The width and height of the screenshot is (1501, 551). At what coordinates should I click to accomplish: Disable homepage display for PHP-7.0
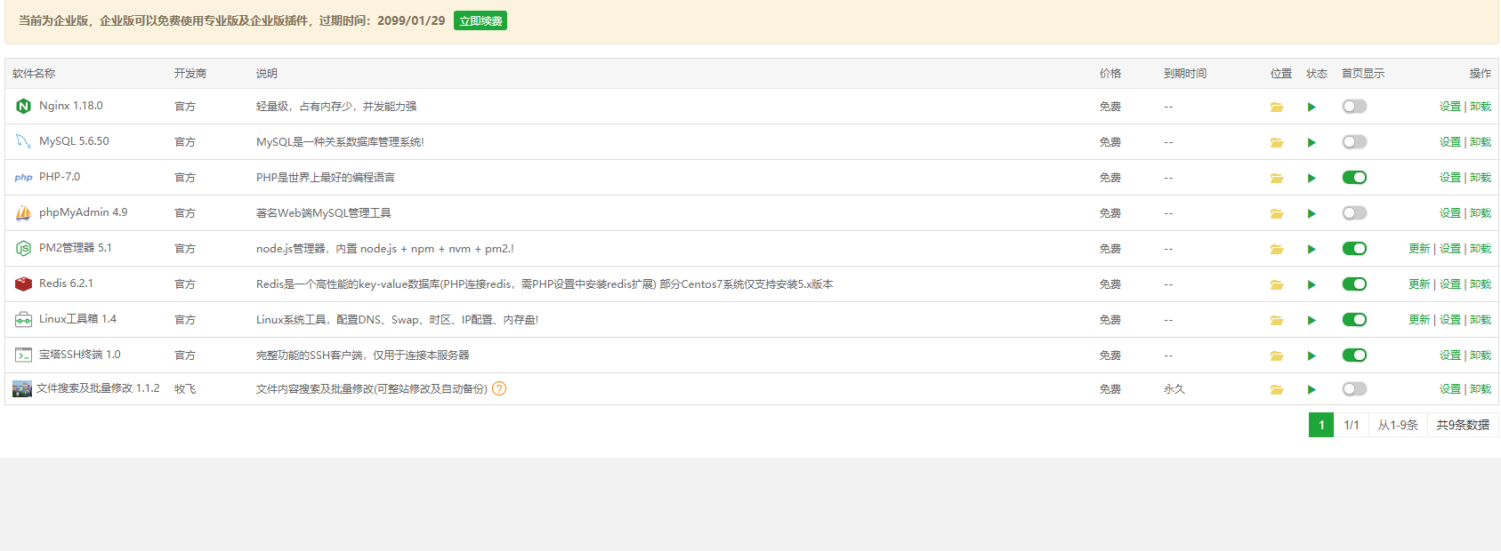click(x=1354, y=178)
